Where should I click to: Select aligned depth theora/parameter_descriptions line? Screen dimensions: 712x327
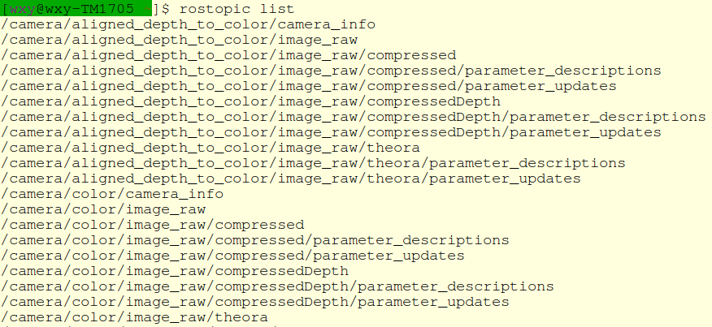[313, 163]
